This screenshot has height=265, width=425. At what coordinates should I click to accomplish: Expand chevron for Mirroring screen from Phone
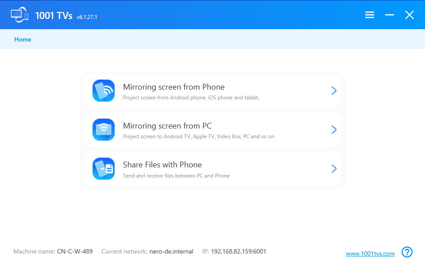click(x=334, y=91)
